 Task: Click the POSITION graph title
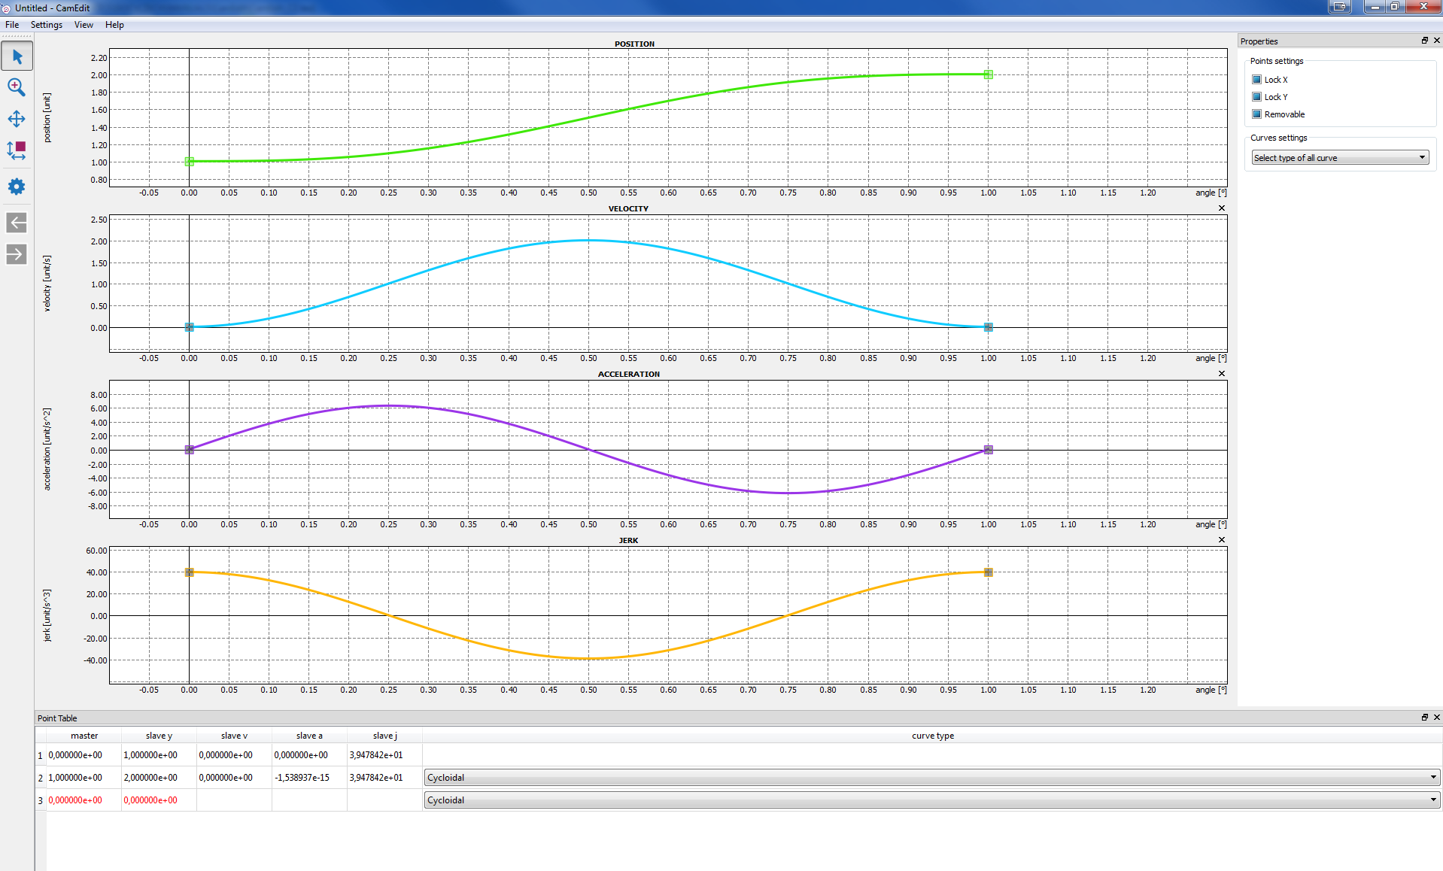pos(634,44)
